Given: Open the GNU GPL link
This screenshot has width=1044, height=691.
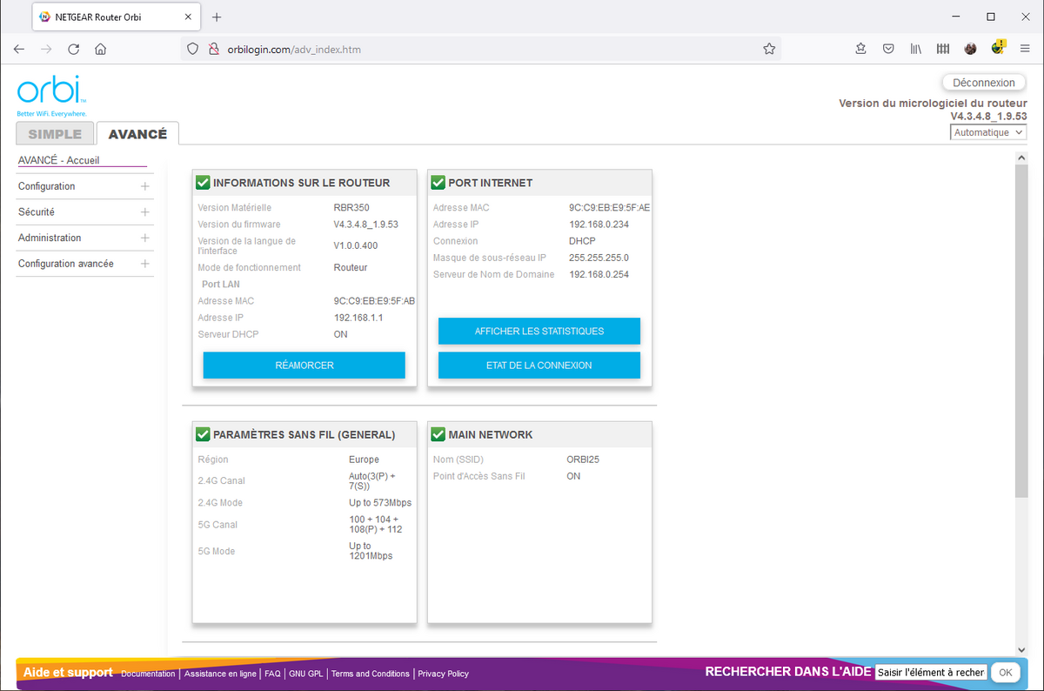Looking at the screenshot, I should pos(305,674).
